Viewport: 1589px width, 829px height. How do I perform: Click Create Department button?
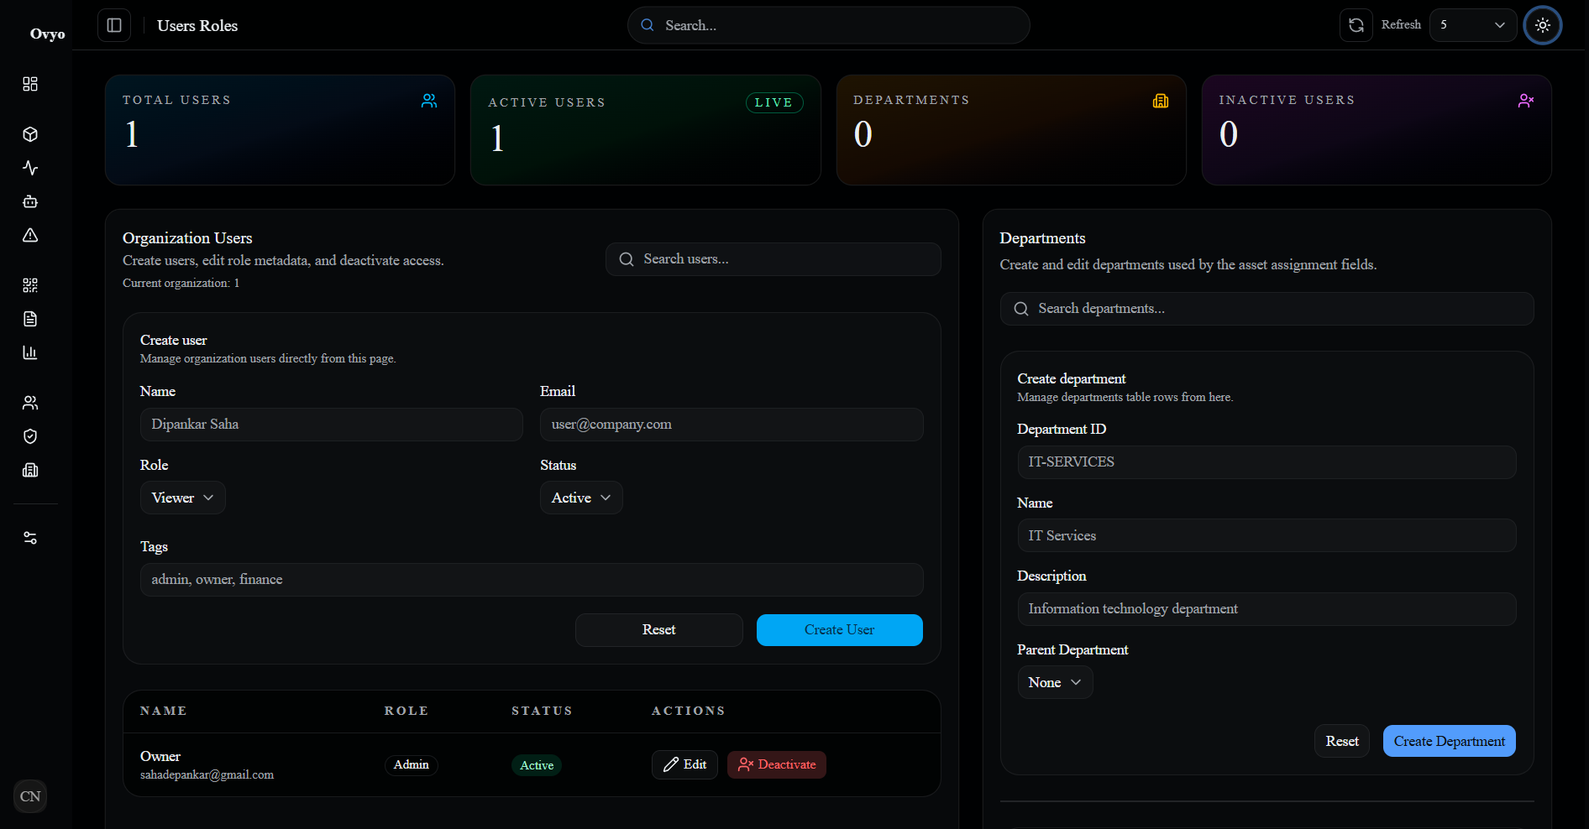(x=1450, y=741)
